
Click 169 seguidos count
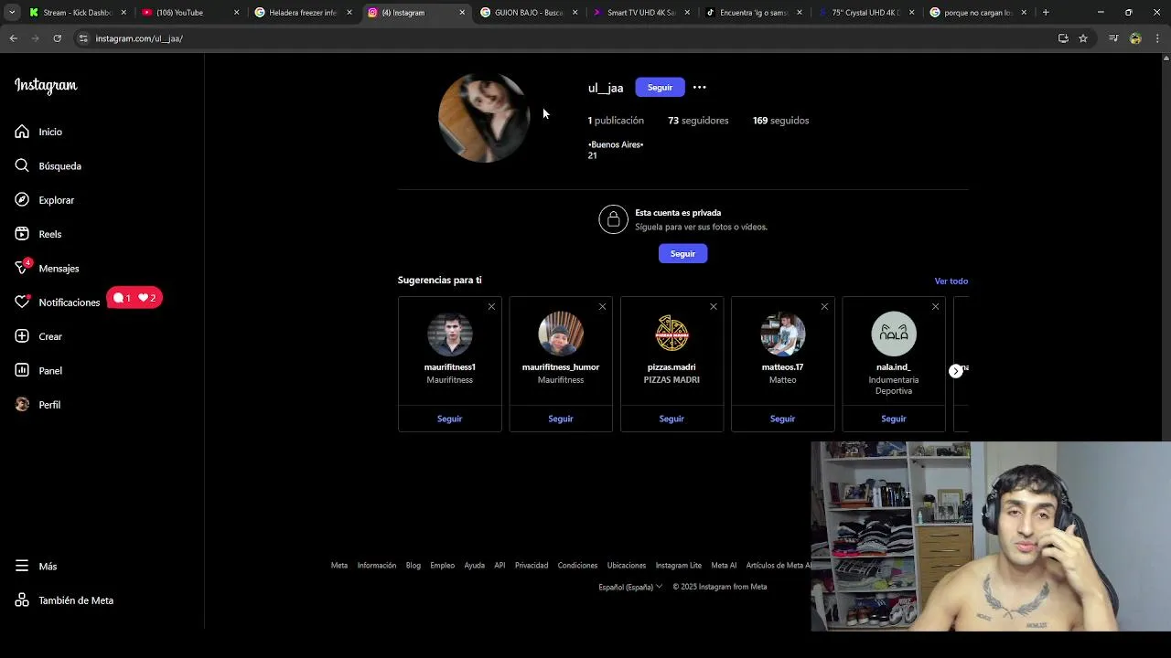(x=780, y=121)
